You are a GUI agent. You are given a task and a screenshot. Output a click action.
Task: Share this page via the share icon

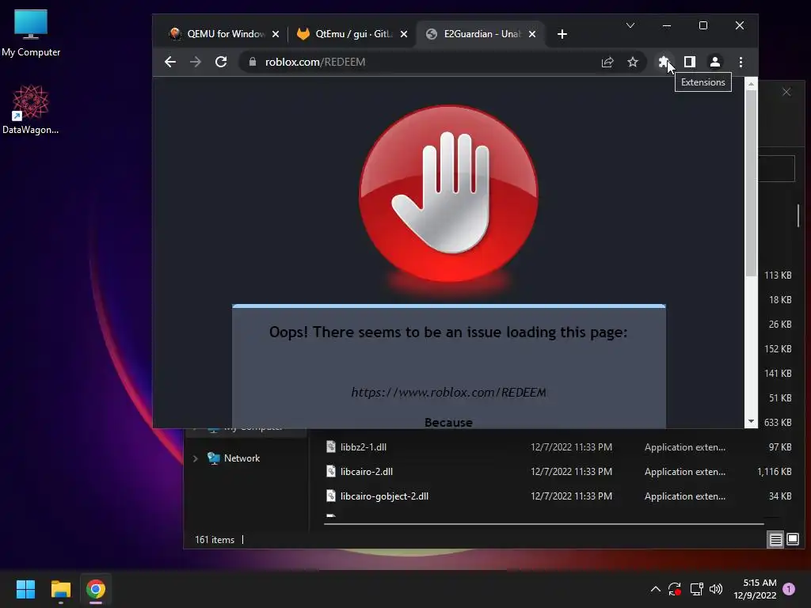[x=607, y=62]
